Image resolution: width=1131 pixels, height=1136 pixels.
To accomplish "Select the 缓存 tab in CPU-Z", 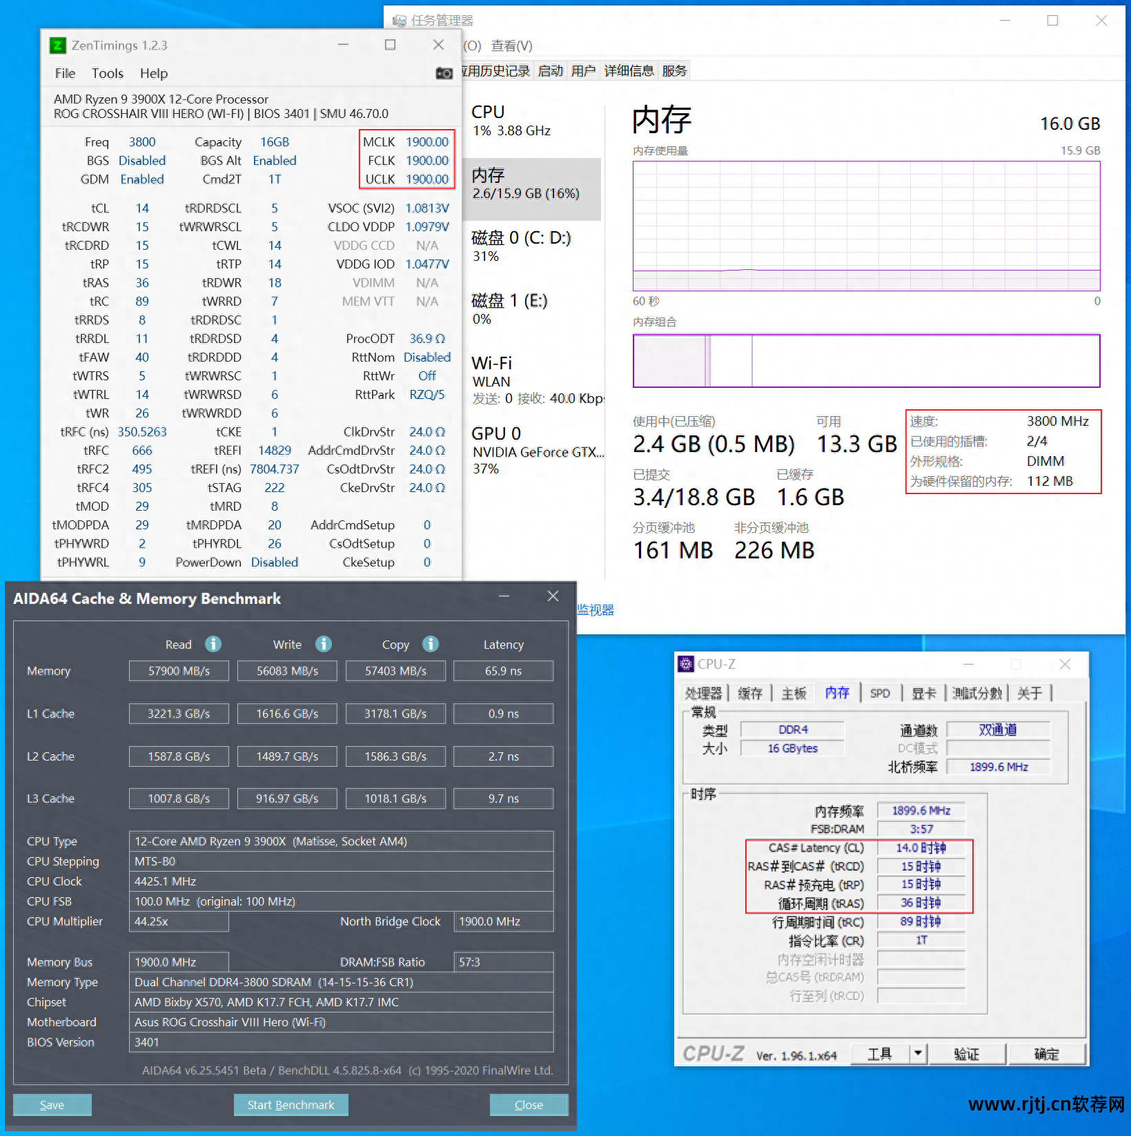I will click(x=749, y=693).
